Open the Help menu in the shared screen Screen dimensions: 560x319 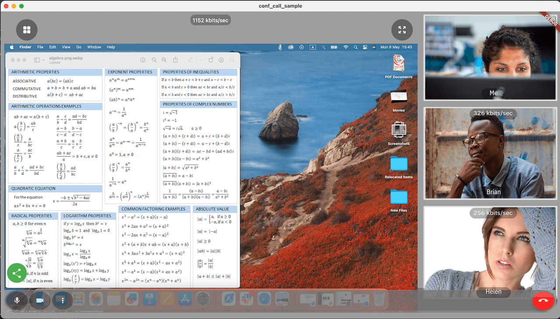pyautogui.click(x=111, y=47)
